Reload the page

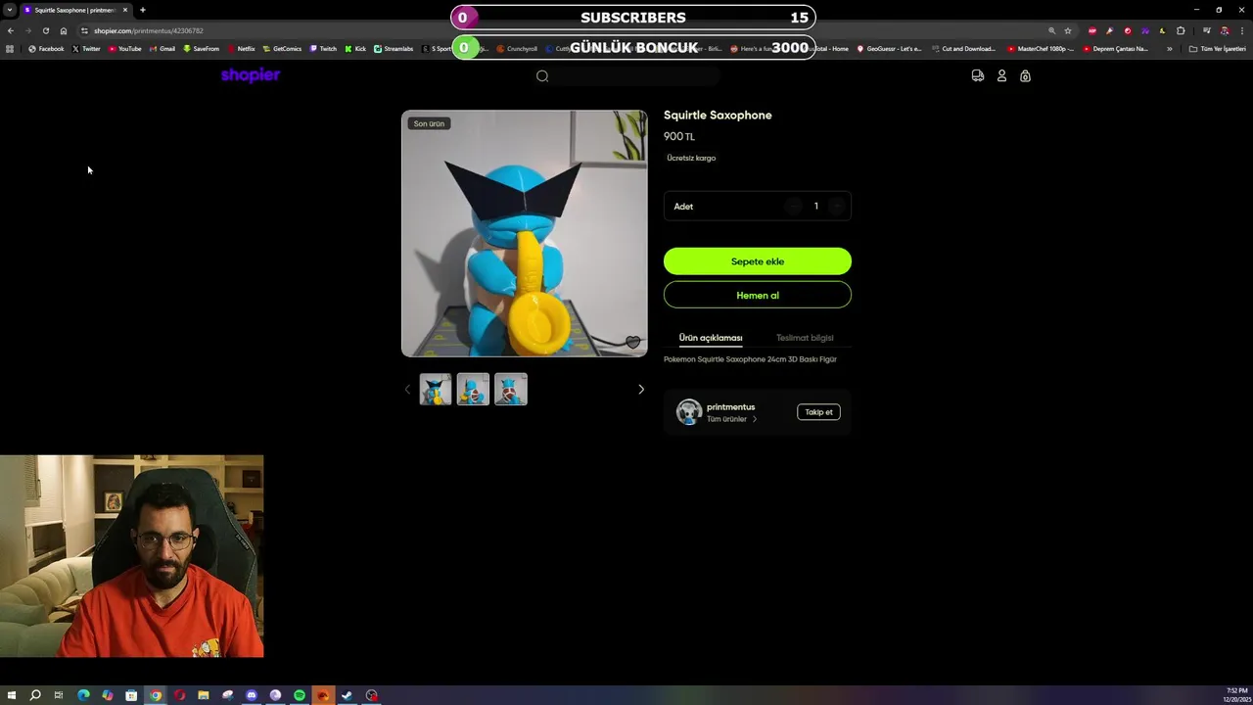tap(45, 30)
